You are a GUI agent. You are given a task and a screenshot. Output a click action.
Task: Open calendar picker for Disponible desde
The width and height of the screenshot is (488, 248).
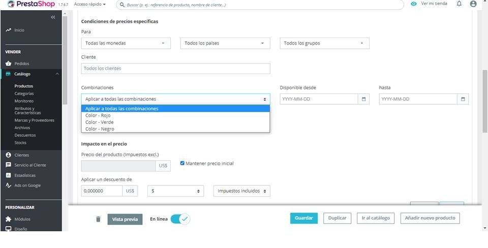pyautogui.click(x=364, y=99)
